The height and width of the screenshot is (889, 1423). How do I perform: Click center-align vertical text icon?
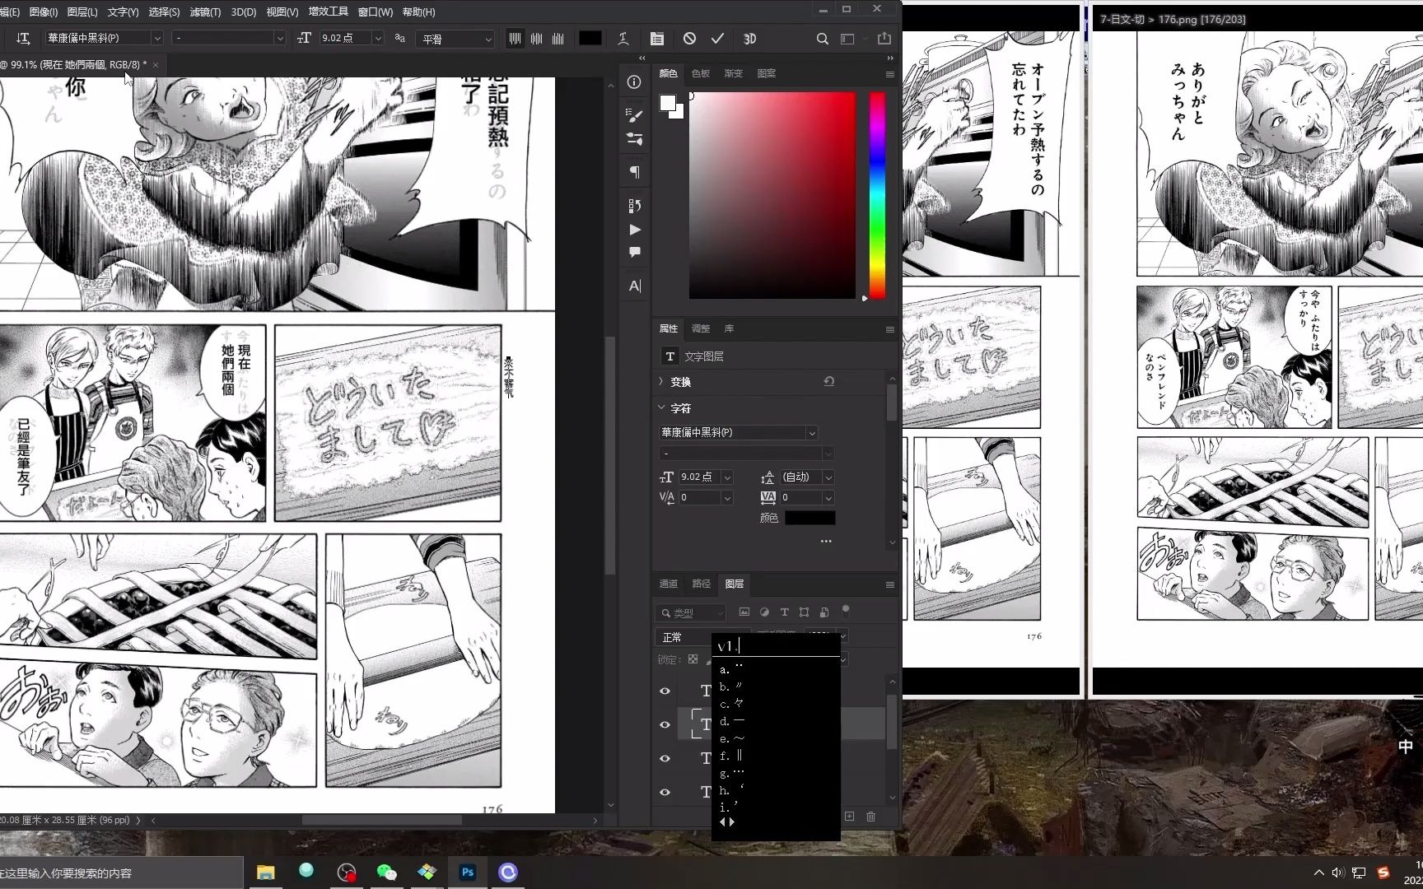tap(537, 39)
